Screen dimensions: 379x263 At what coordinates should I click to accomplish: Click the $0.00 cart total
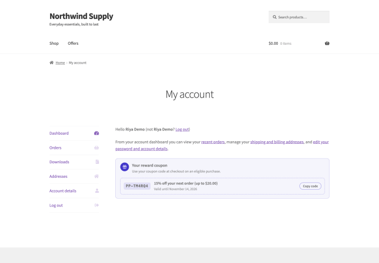point(273,43)
